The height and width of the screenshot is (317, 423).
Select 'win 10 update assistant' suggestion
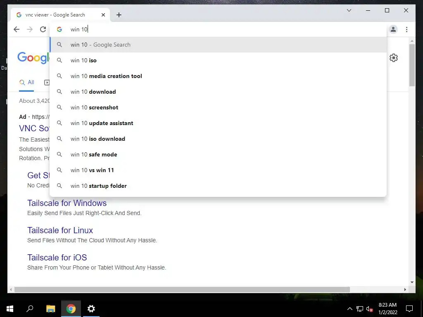pos(218,123)
